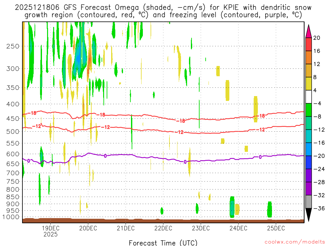This screenshot has height=246, width=328.
Task: Click the red -12 contour label near 22DEC
Action: click(x=179, y=132)
